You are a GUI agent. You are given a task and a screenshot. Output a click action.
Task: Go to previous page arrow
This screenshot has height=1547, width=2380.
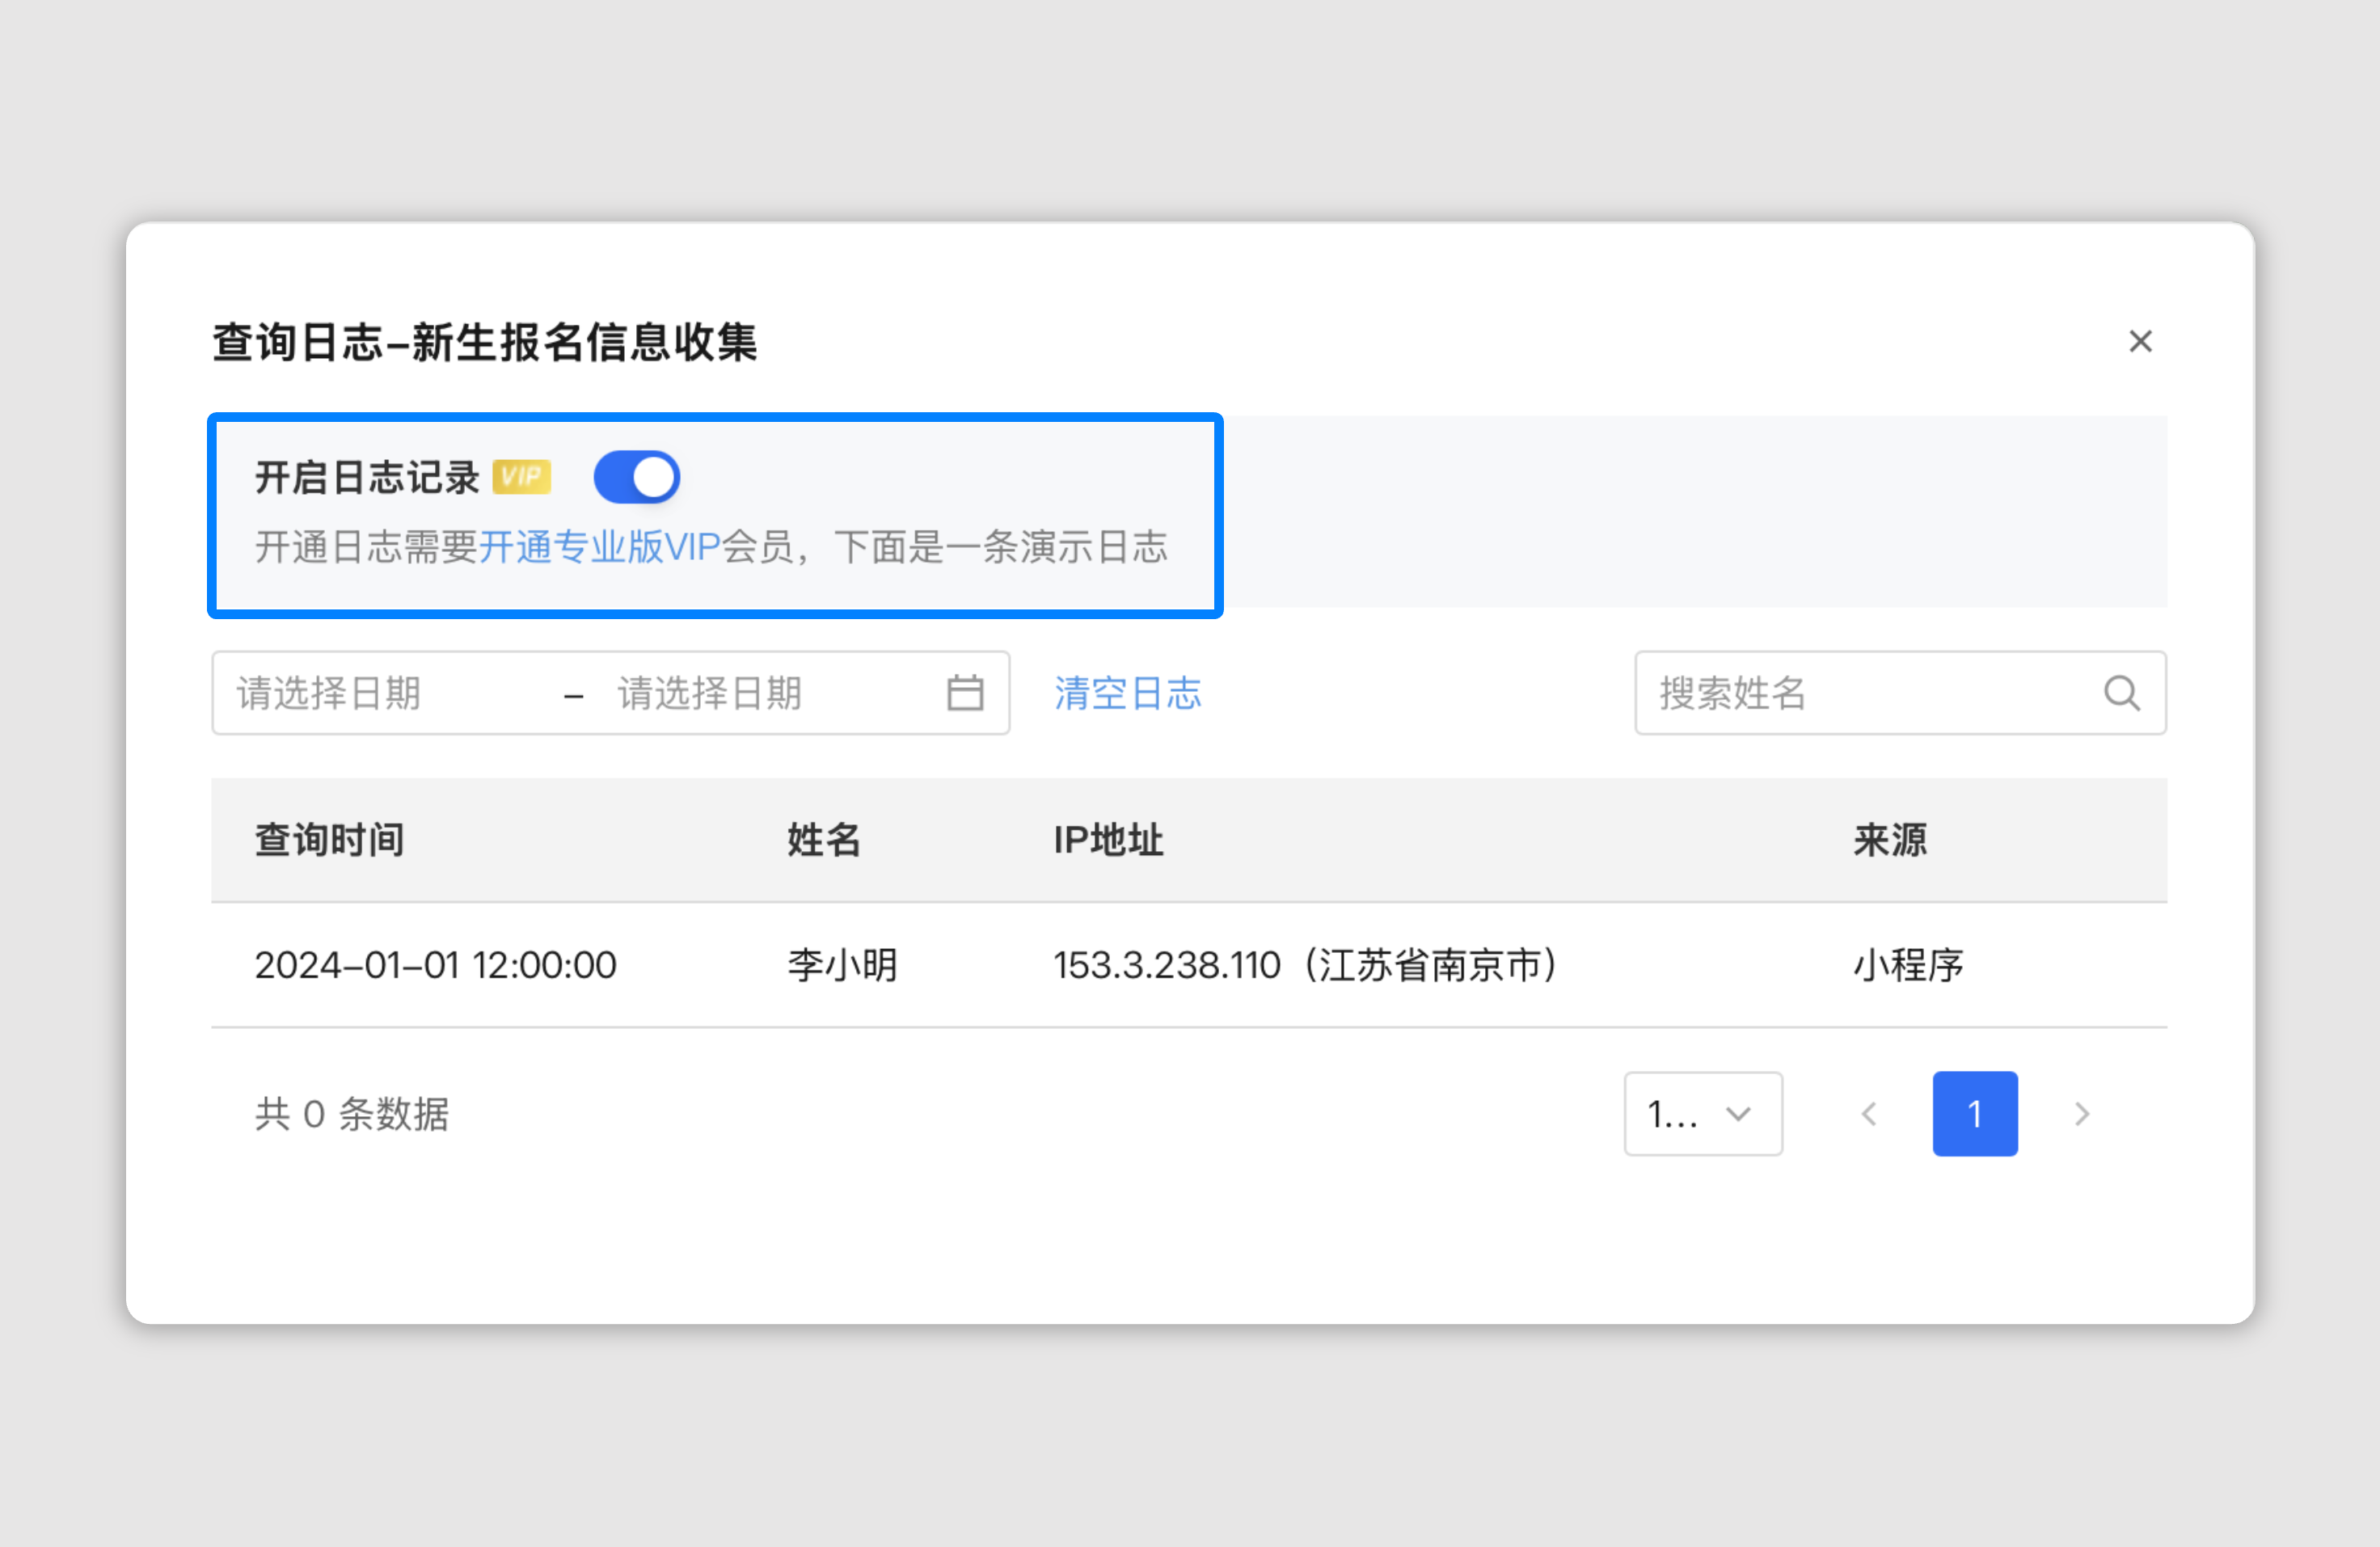tap(1868, 1114)
